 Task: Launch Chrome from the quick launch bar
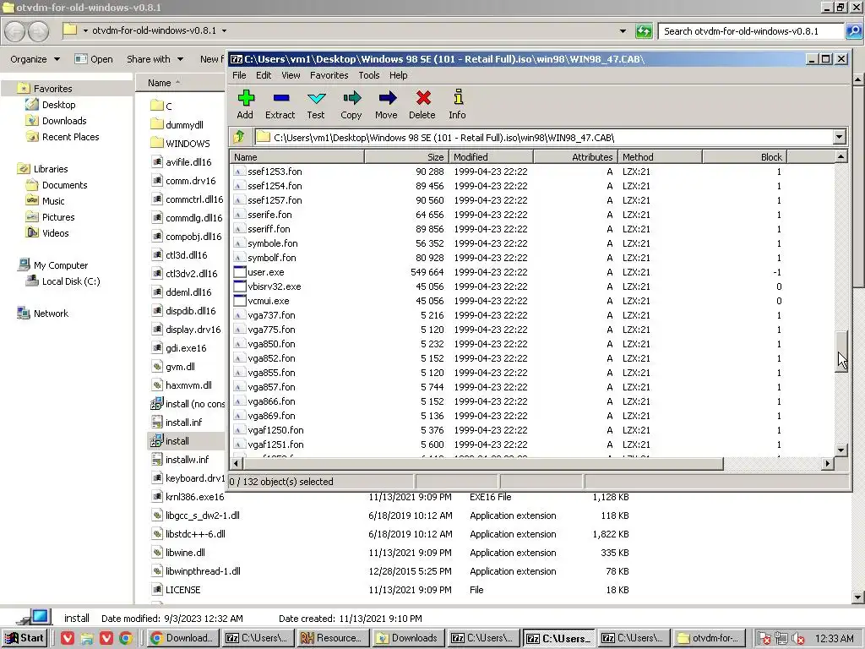click(x=126, y=639)
